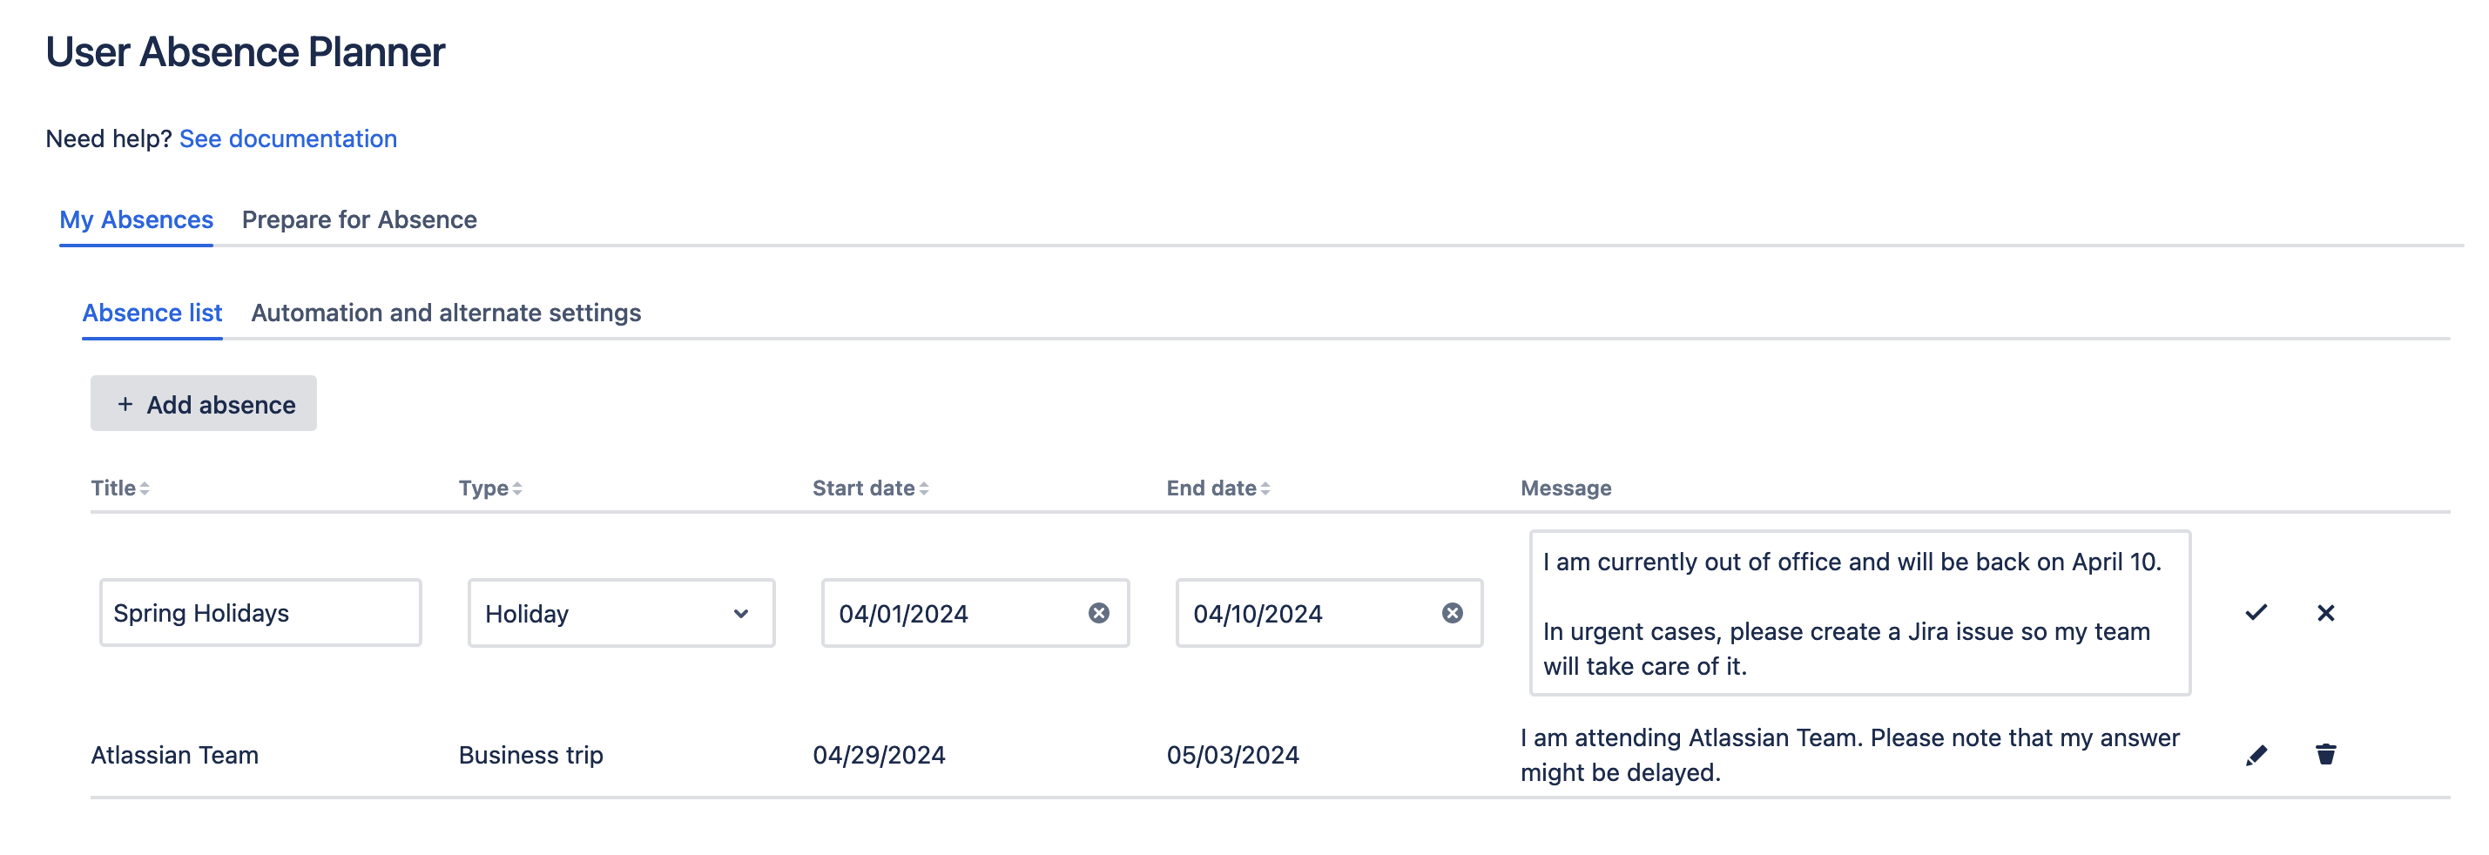This screenshot has height=855, width=2489.
Task: Click the Spring Holidays title field
Action: click(260, 612)
